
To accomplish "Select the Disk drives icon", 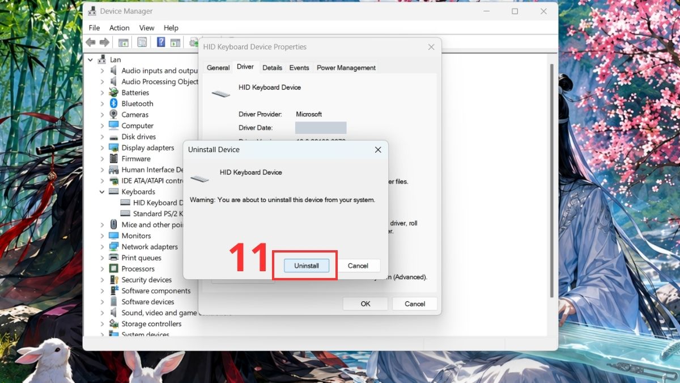I will pyautogui.click(x=113, y=137).
